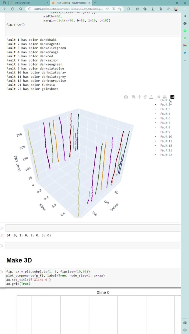Select the Zoom tool in plot modebar
The image size is (189, 334).
133,97
